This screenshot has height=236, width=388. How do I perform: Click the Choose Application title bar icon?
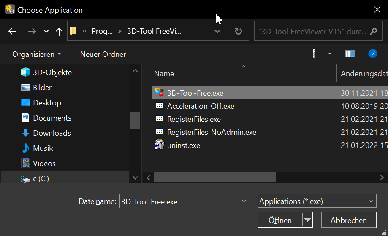coord(10,10)
